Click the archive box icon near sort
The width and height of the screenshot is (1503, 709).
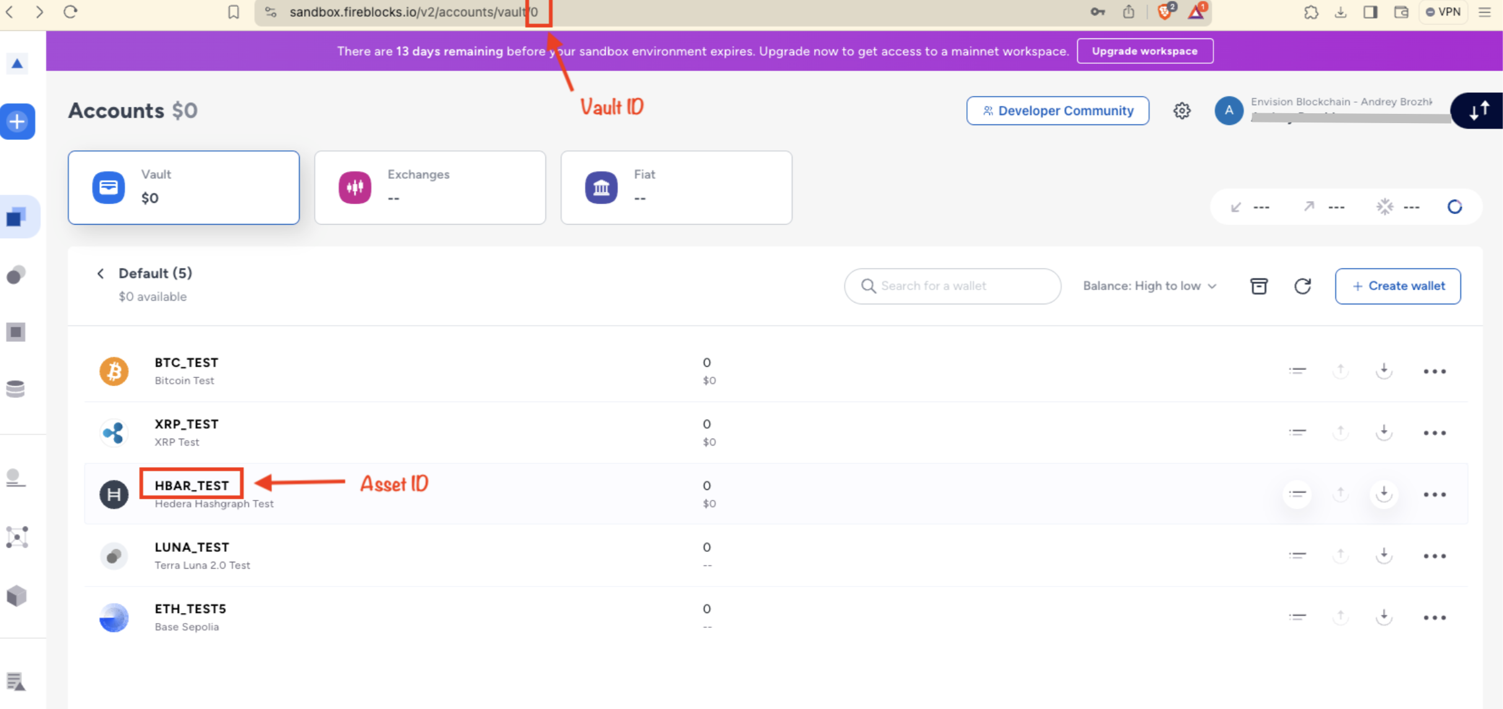[1258, 286]
